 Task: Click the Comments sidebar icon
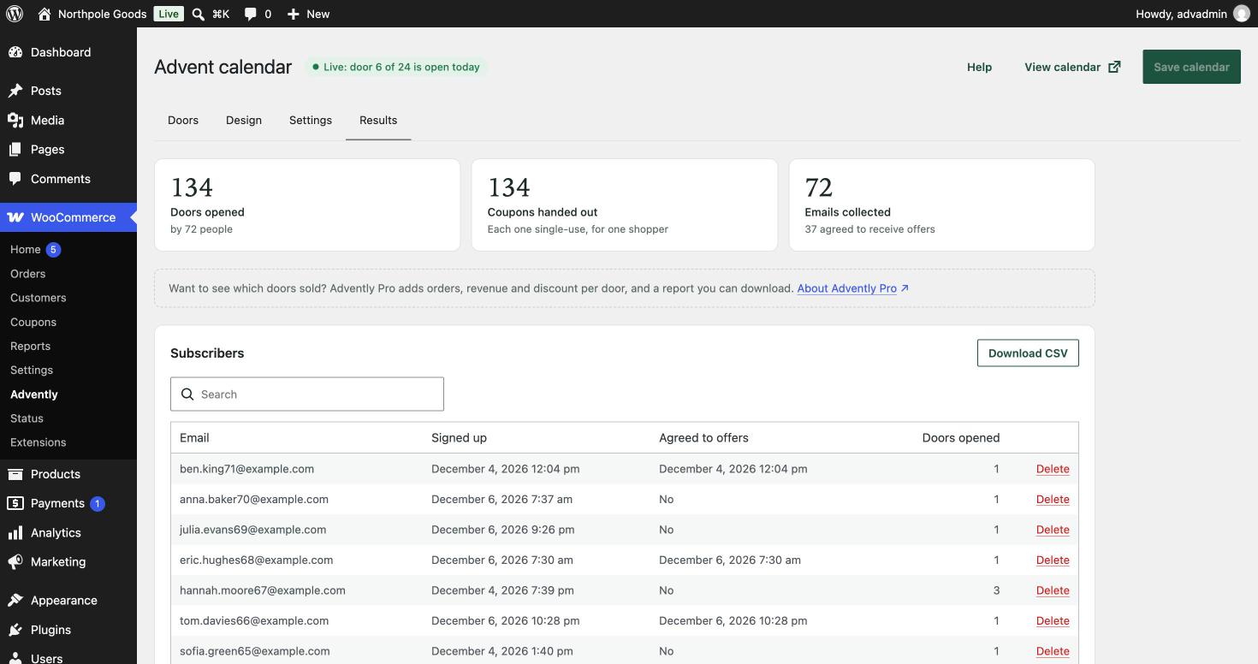(15, 179)
